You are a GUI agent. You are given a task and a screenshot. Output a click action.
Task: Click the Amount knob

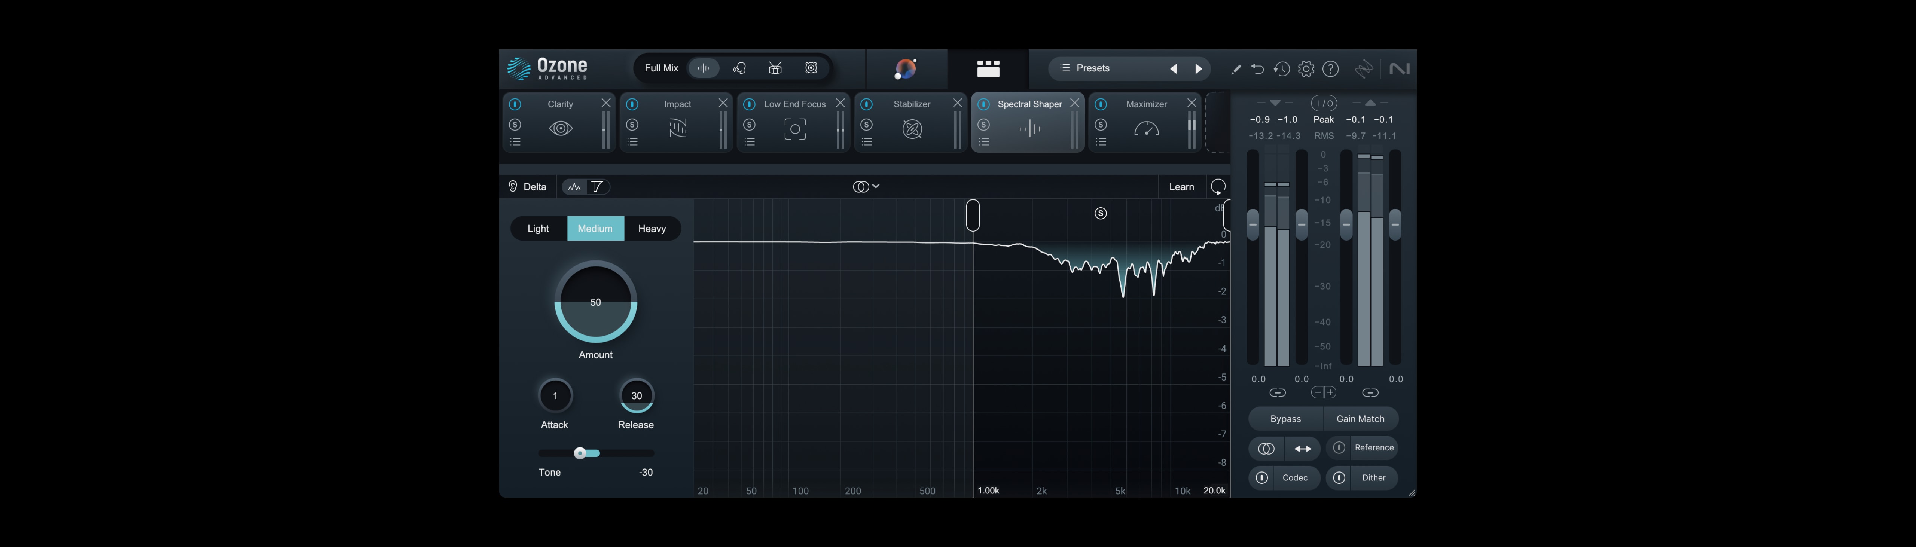click(595, 302)
